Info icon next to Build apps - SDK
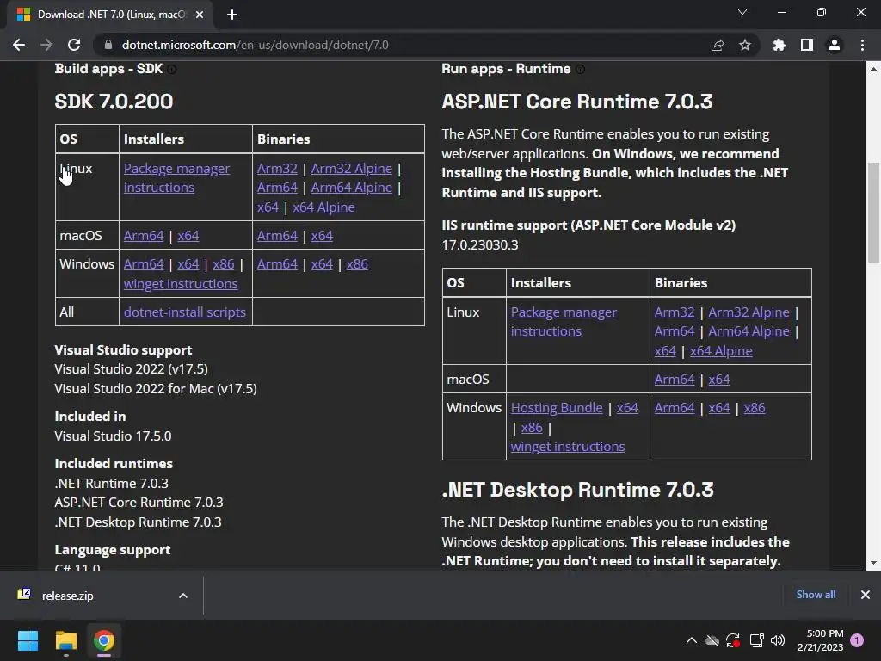This screenshot has width=881, height=661. click(172, 69)
